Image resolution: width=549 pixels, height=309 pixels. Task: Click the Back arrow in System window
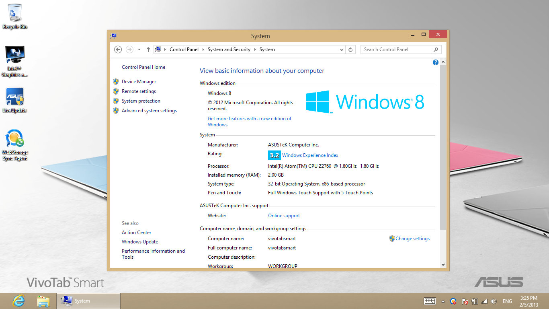(x=118, y=49)
